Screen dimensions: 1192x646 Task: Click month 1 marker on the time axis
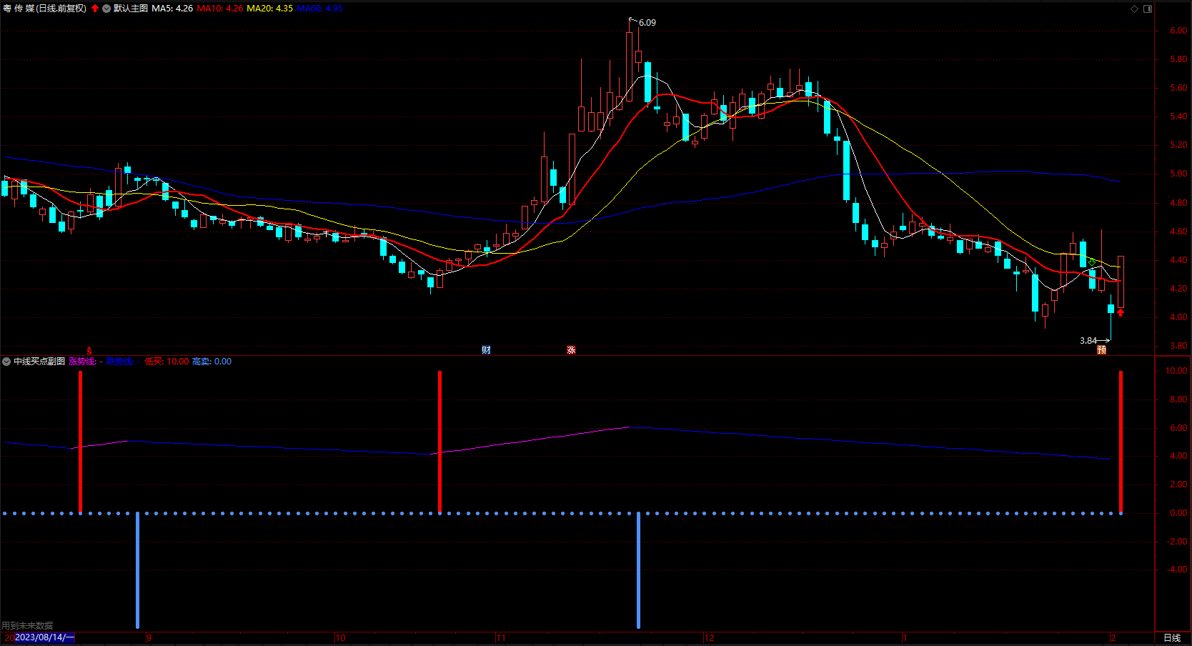tap(905, 638)
